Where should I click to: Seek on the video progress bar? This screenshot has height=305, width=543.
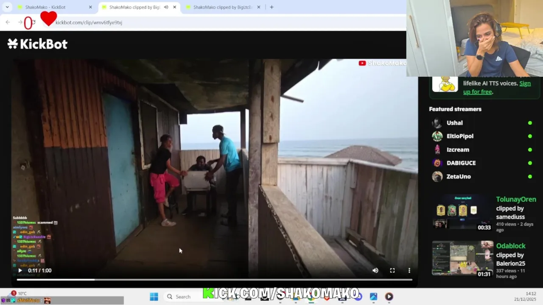[x=214, y=280]
